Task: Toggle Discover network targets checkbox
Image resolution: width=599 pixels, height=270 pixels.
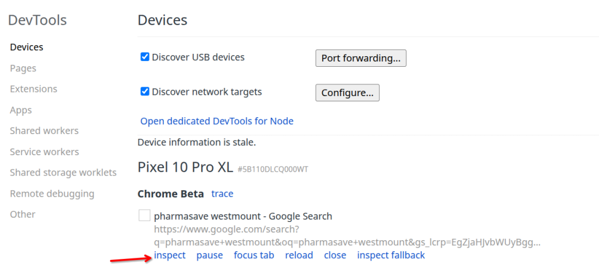Action: pos(145,92)
